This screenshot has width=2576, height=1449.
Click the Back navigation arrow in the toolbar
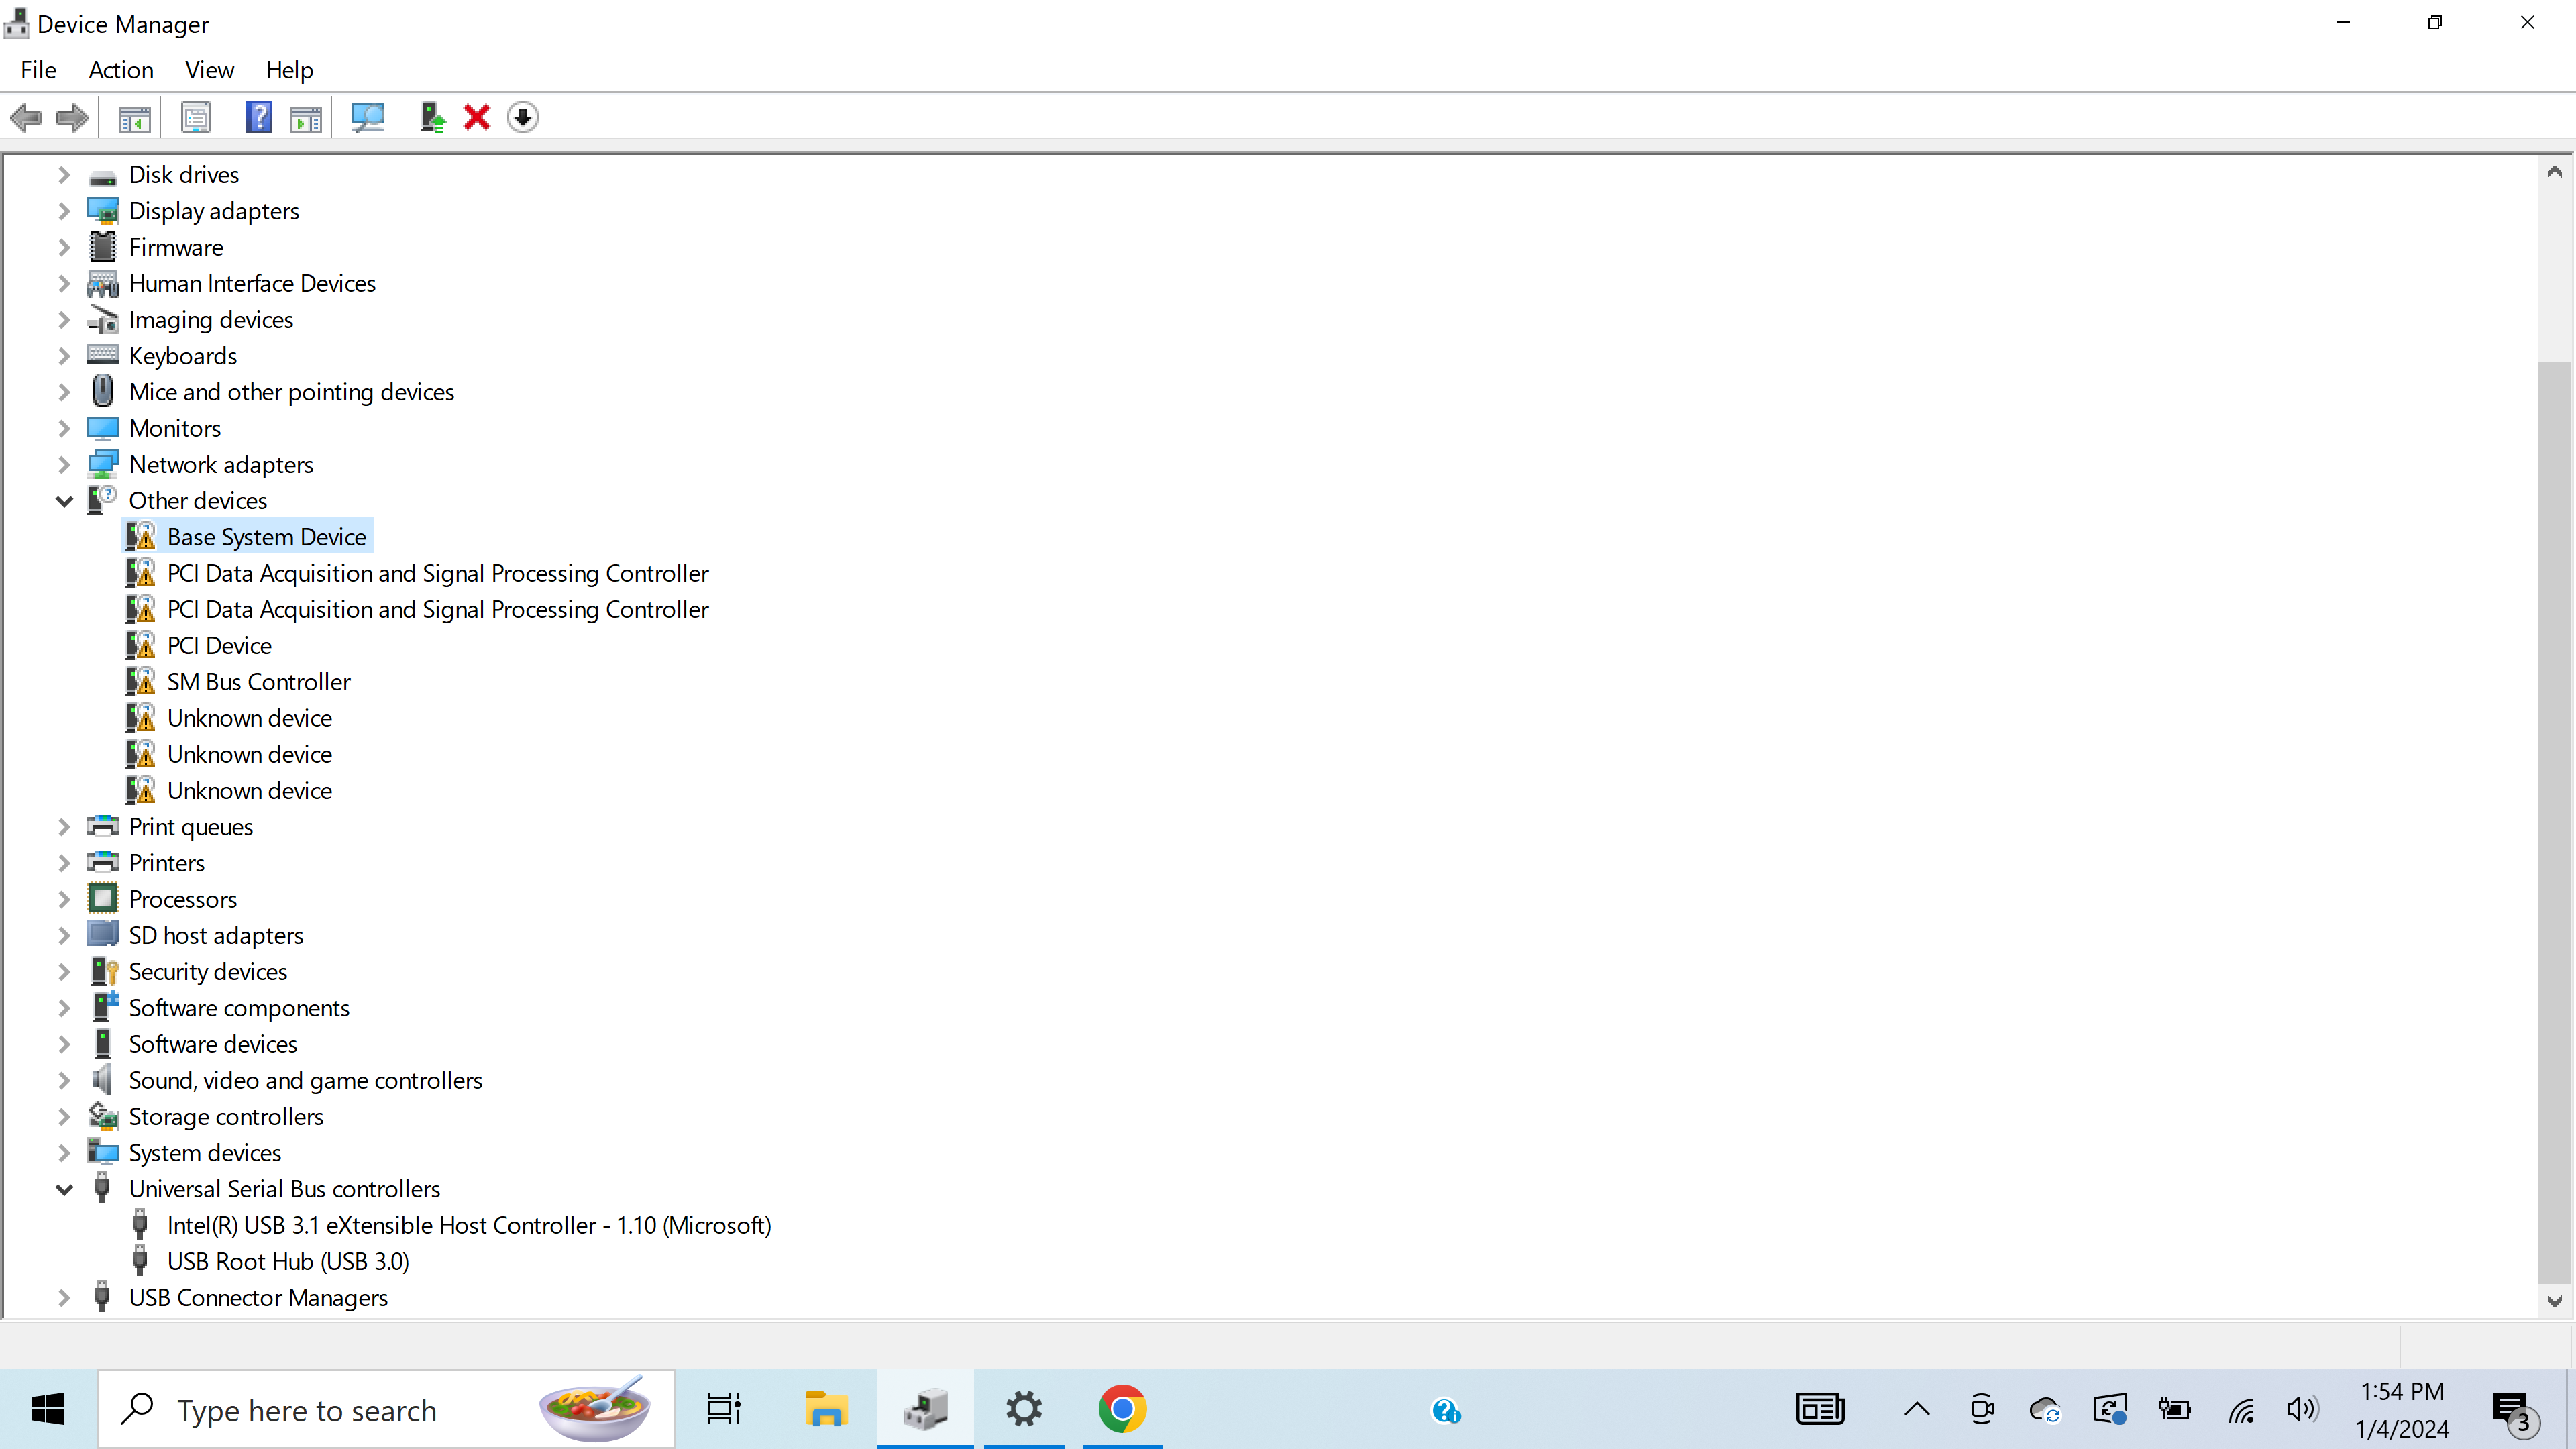(x=26, y=117)
